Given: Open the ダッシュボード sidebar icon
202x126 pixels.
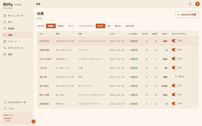Looking at the screenshot, I should (x=5, y=16).
